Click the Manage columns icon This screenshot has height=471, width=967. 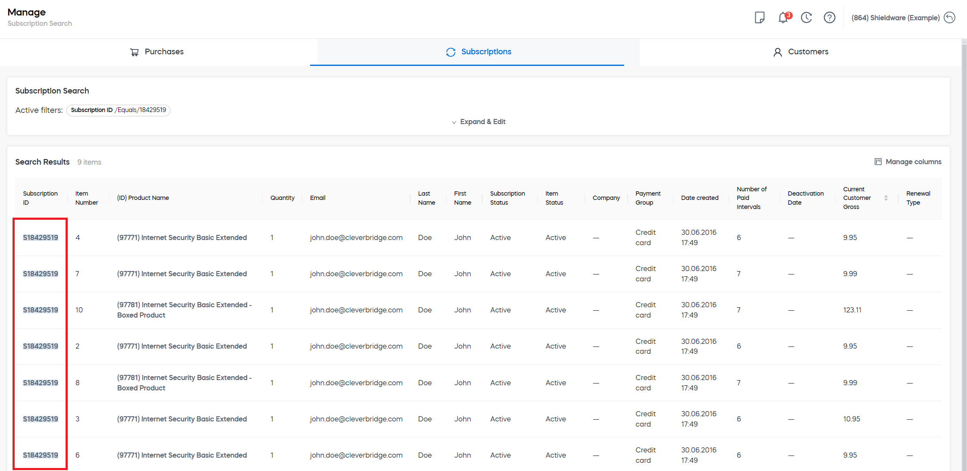coord(878,162)
